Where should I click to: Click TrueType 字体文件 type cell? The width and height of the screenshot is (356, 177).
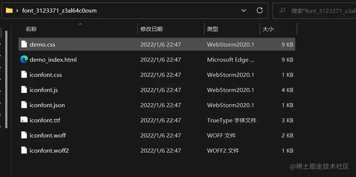232,120
